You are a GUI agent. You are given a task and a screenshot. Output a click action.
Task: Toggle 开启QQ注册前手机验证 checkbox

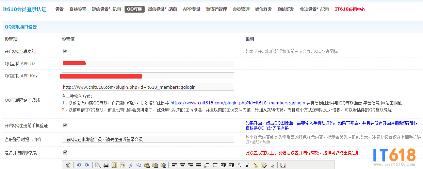65,125
